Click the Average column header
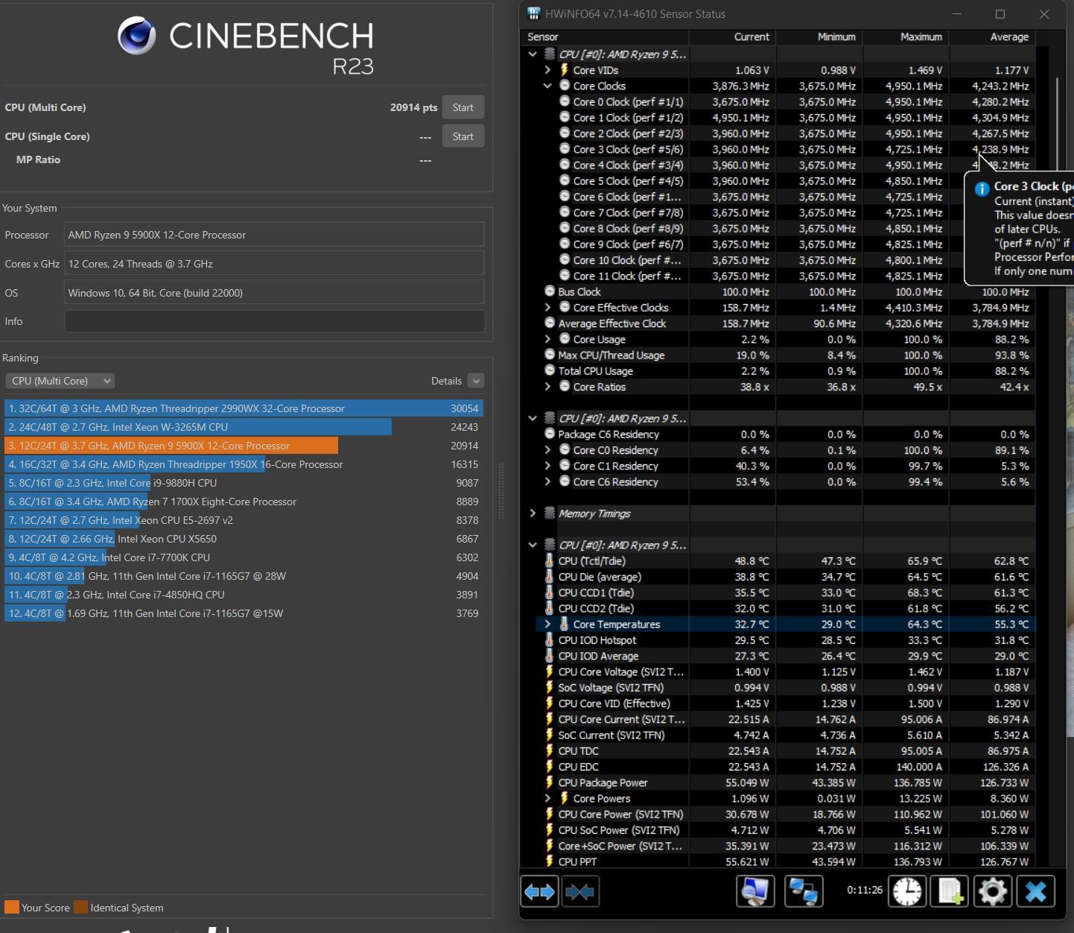Screen dimensions: 1074x933 [992, 37]
